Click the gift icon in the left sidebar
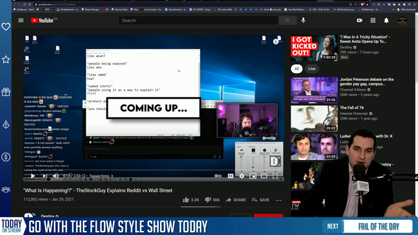418x235 pixels. (6, 92)
